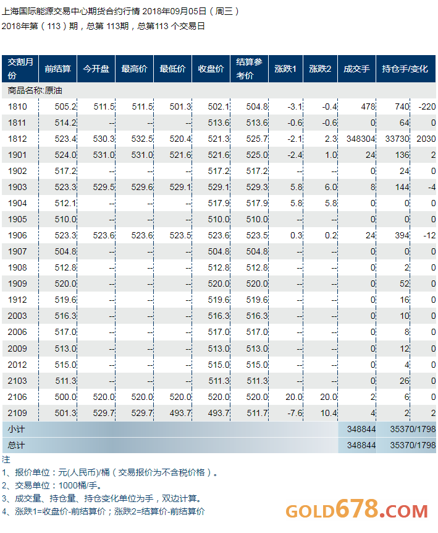Click 2109 lowest price 493.7

click(180, 413)
